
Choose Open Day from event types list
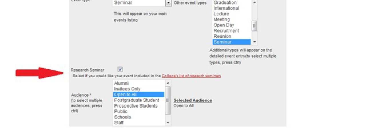coord(224,25)
